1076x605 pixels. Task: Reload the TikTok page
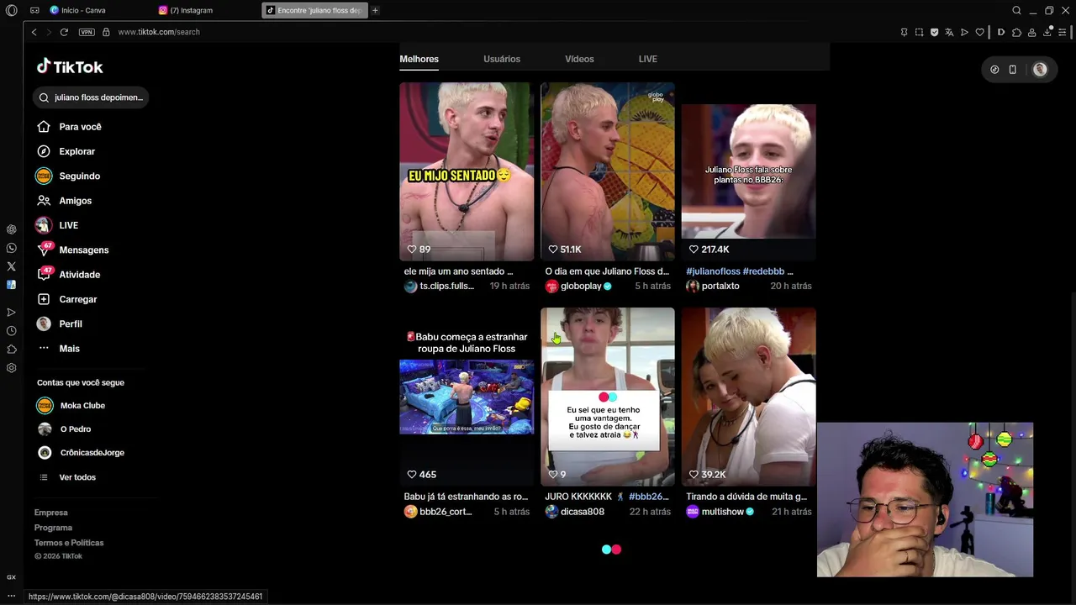point(65,32)
